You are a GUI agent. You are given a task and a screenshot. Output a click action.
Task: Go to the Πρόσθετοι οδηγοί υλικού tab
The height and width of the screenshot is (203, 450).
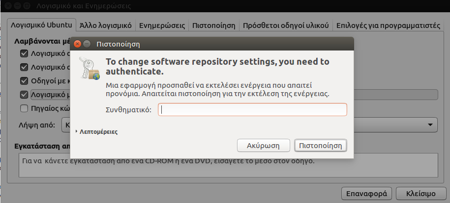pyautogui.click(x=286, y=25)
